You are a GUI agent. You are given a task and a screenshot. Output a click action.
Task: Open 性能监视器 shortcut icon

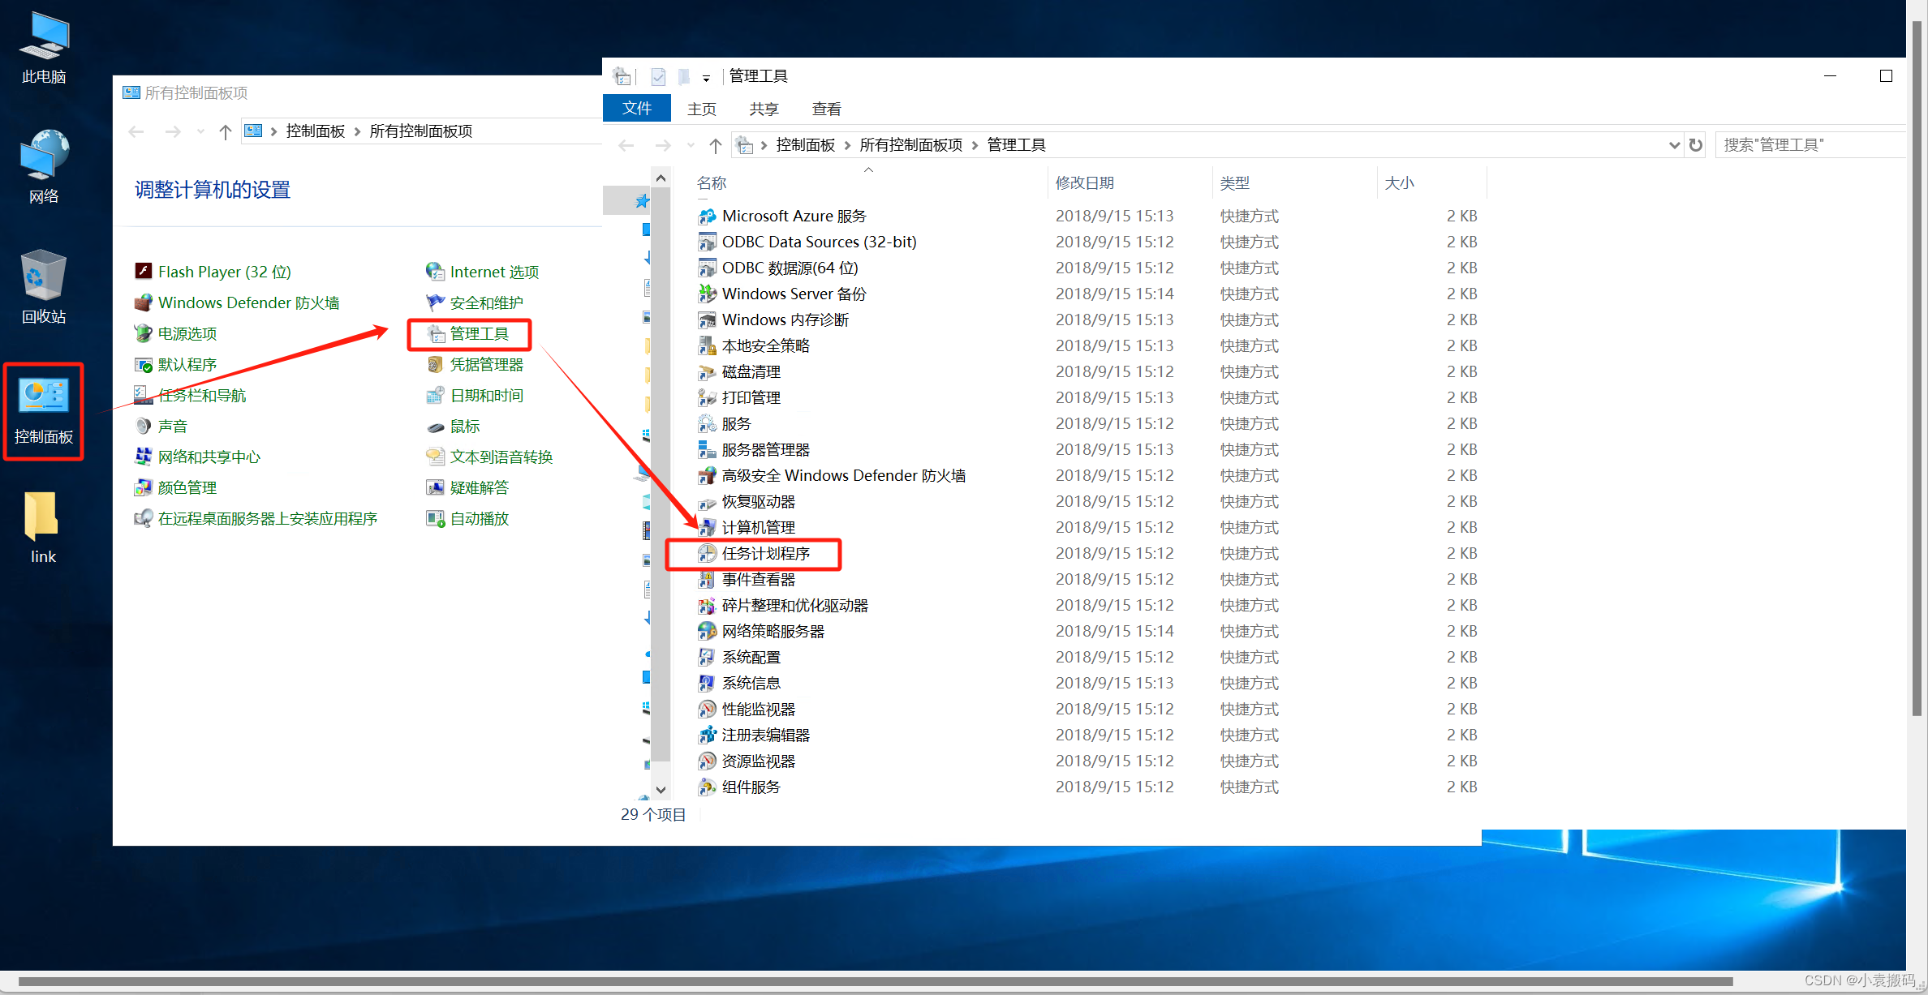pos(707,710)
